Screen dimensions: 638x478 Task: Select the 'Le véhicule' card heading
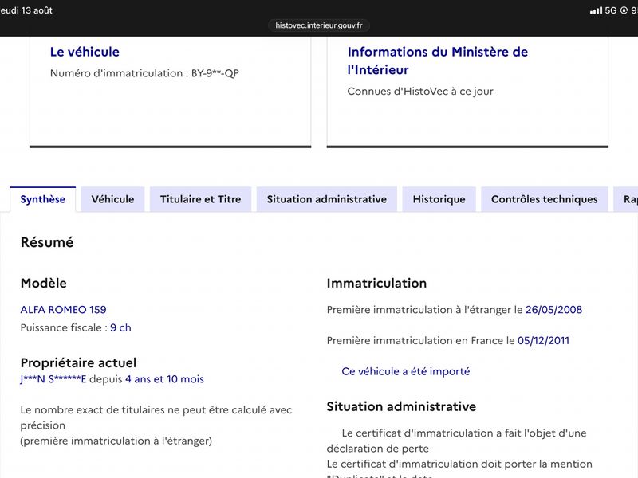(85, 52)
